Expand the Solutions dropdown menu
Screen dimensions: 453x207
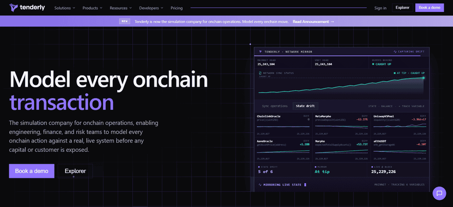pyautogui.click(x=65, y=8)
